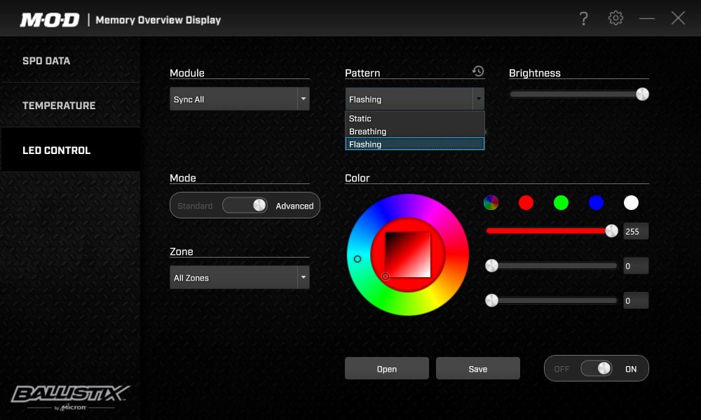
Task: Open the Module Sync All dropdown
Action: pyautogui.click(x=239, y=99)
